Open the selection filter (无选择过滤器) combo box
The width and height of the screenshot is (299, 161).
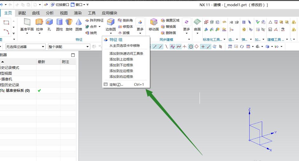coord(25,47)
